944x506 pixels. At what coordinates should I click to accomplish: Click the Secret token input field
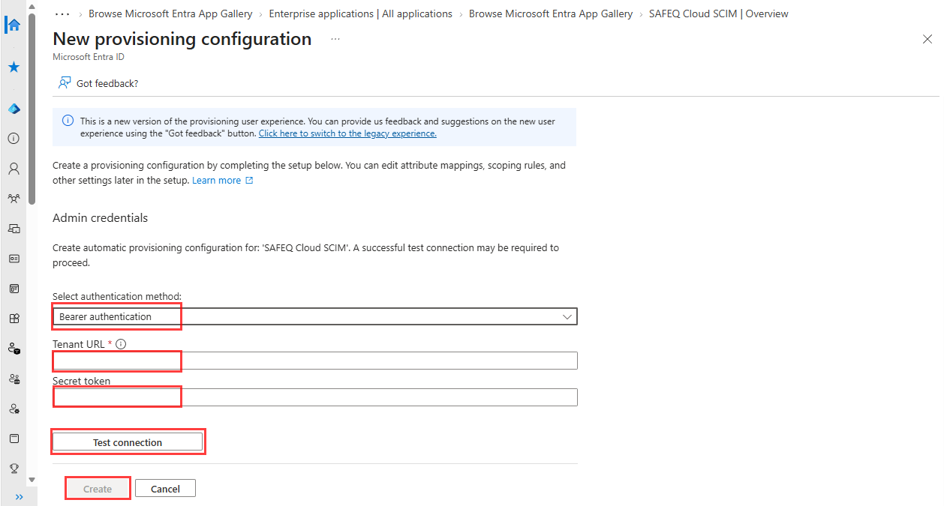click(315, 397)
